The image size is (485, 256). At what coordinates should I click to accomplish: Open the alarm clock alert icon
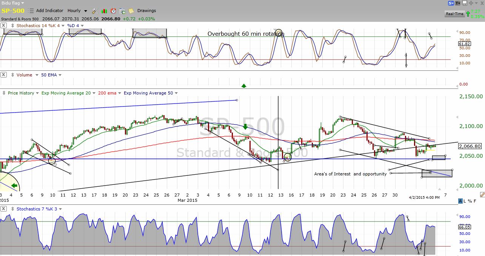coord(113,11)
